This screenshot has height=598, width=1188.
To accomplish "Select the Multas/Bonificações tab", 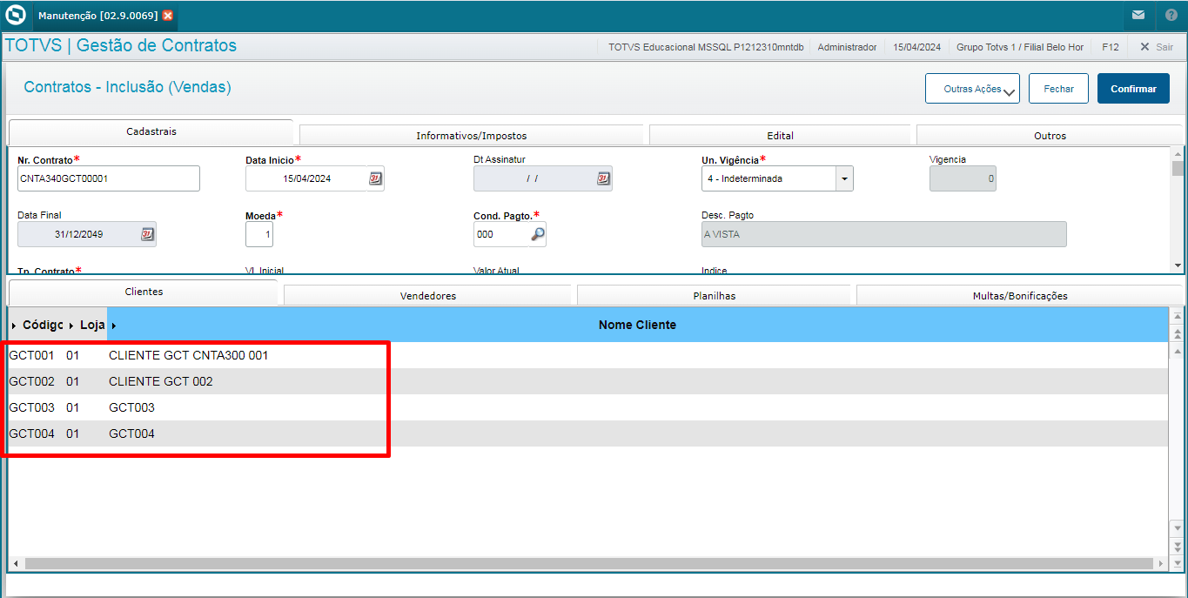I will click(1019, 295).
